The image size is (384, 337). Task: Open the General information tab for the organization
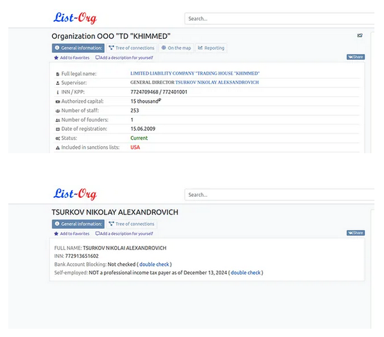(78, 48)
